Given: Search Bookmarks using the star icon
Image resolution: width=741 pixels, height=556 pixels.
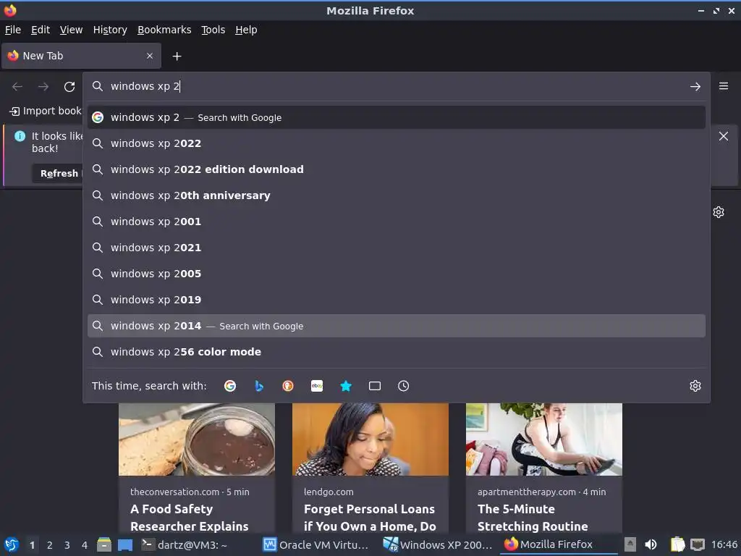Looking at the screenshot, I should pos(346,386).
